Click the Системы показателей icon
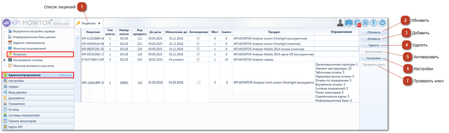This screenshot has width=449, height=133. [5, 115]
